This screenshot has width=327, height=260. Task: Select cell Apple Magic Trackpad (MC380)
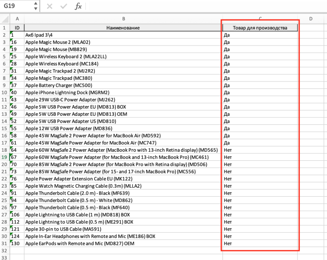[x=124, y=78]
